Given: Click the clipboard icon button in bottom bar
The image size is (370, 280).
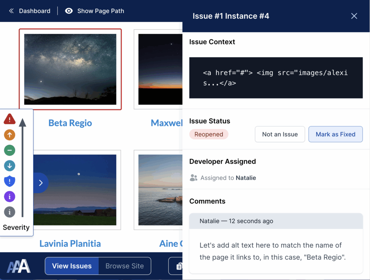Looking at the screenshot, I should (x=178, y=266).
